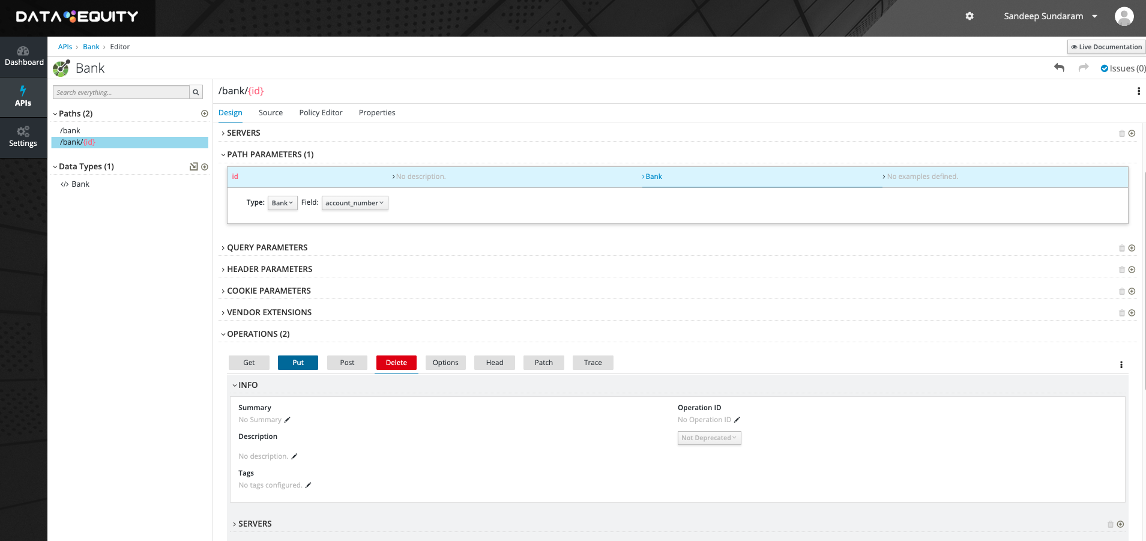1146x541 pixels.
Task: Click trash icon in QUERY PARAMETERS row
Action: pos(1122,248)
